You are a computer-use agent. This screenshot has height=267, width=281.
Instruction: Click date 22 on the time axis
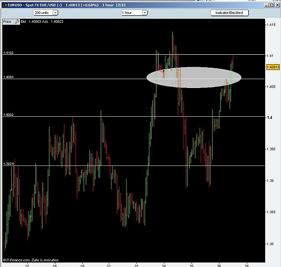point(109,265)
